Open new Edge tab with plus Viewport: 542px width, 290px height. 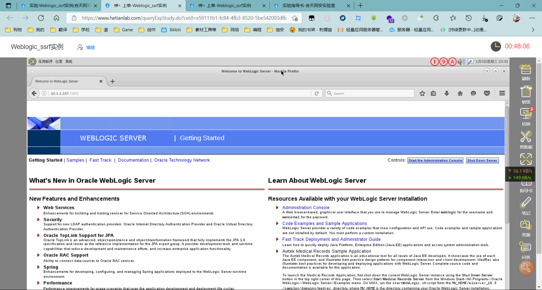tap(360, 6)
